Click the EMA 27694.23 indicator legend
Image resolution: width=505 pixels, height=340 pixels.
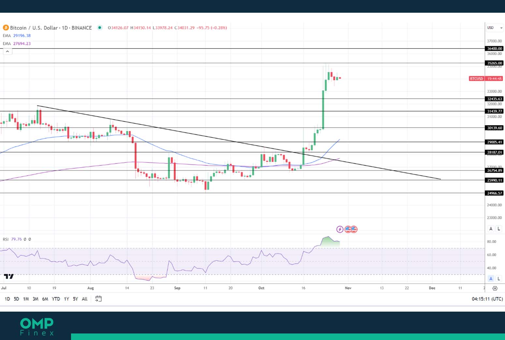[x=17, y=43]
